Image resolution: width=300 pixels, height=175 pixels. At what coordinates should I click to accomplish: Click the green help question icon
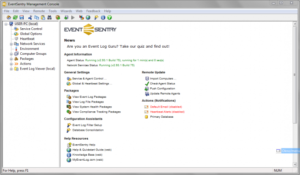coord(109,18)
